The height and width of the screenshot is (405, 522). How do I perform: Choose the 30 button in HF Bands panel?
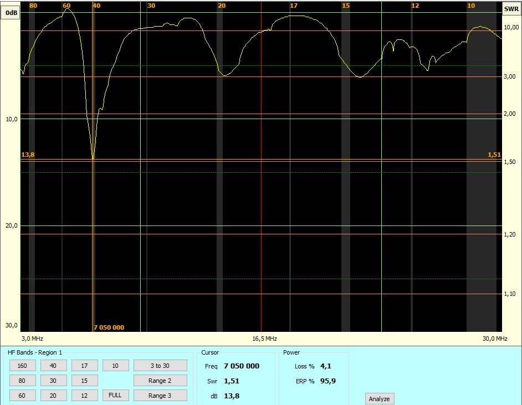[x=53, y=381]
